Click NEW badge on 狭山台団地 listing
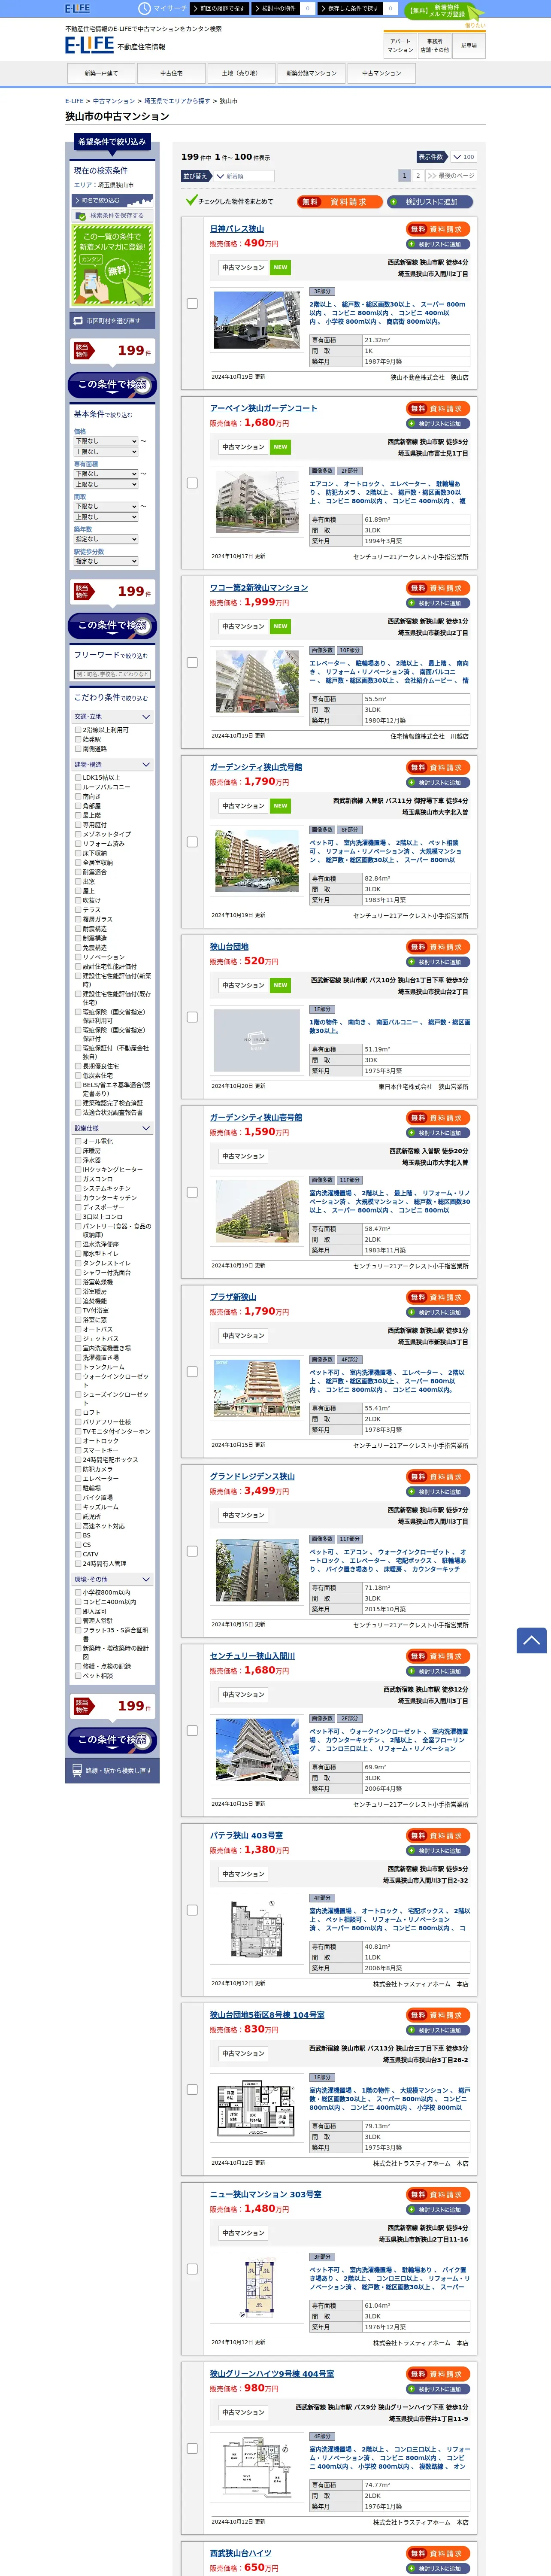Image resolution: width=551 pixels, height=2576 pixels. (280, 985)
